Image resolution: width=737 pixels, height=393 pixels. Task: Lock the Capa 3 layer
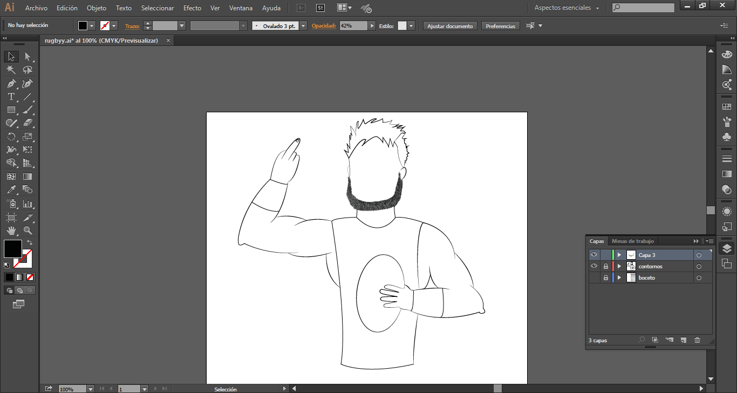[606, 255]
